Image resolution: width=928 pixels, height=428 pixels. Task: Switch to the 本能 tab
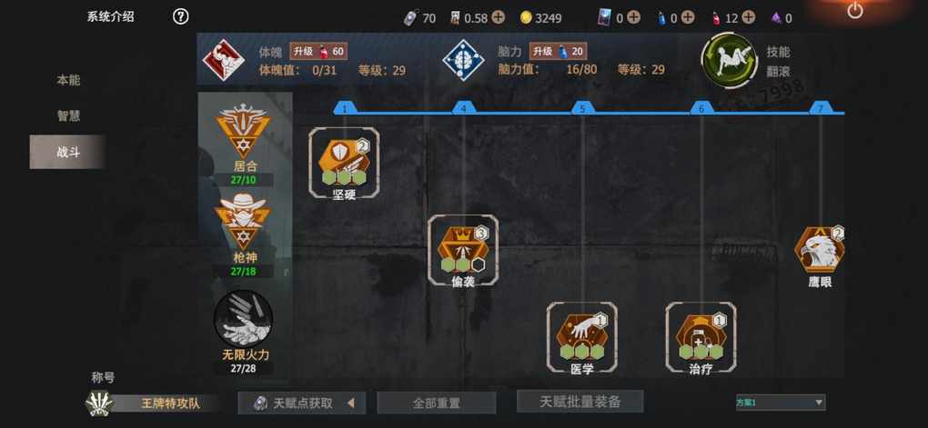point(68,80)
